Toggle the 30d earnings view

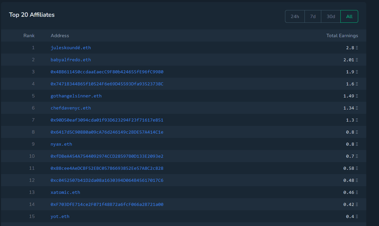point(330,16)
